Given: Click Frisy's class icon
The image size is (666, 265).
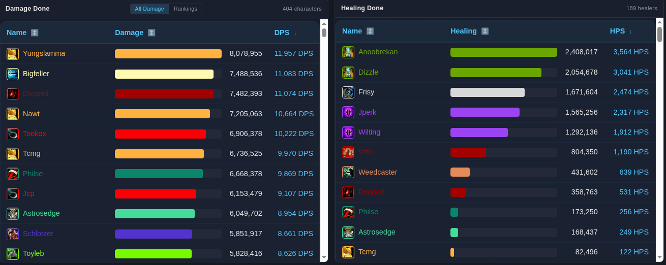Looking at the screenshot, I should [x=348, y=92].
